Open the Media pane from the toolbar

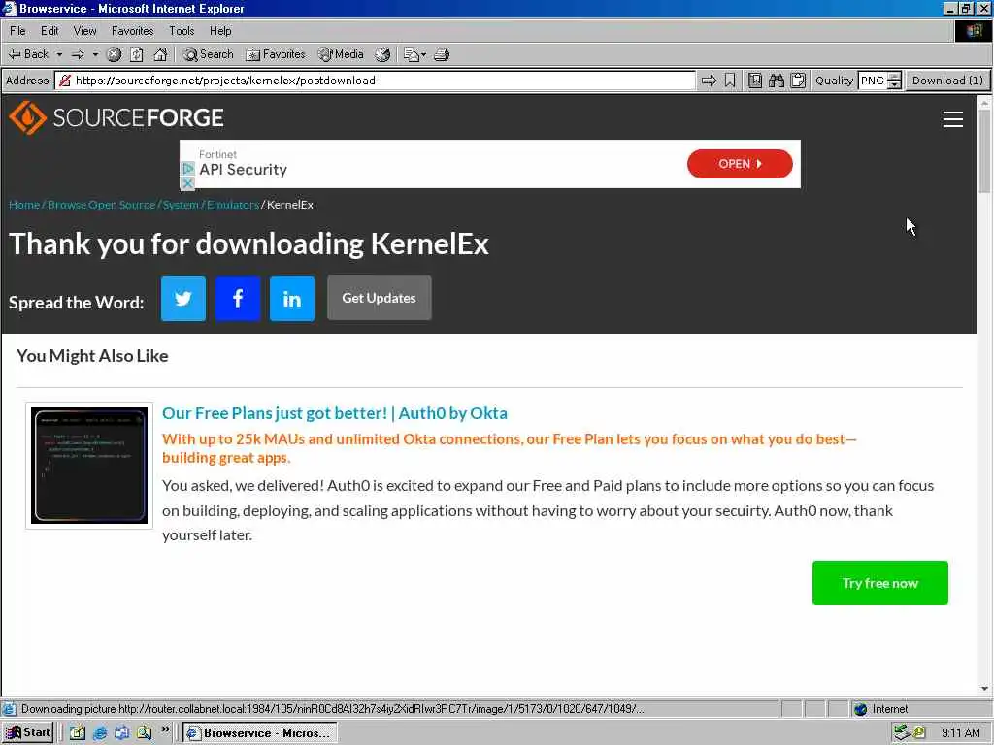[x=342, y=54]
